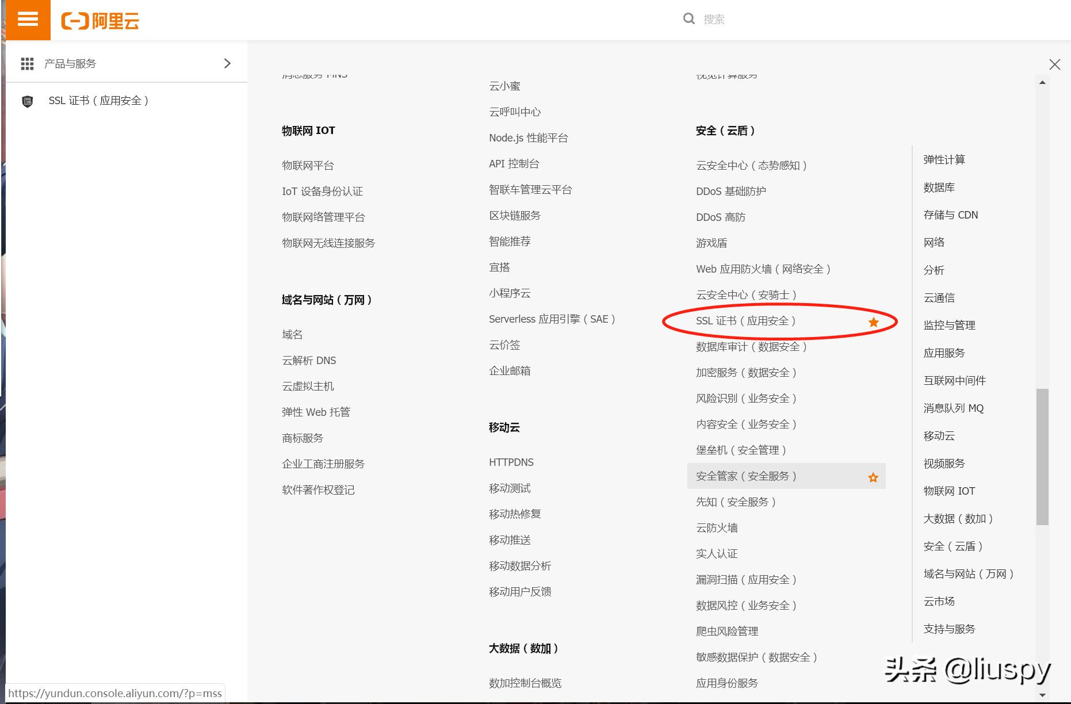Jump to 安全（云盾）in category index

(x=953, y=546)
